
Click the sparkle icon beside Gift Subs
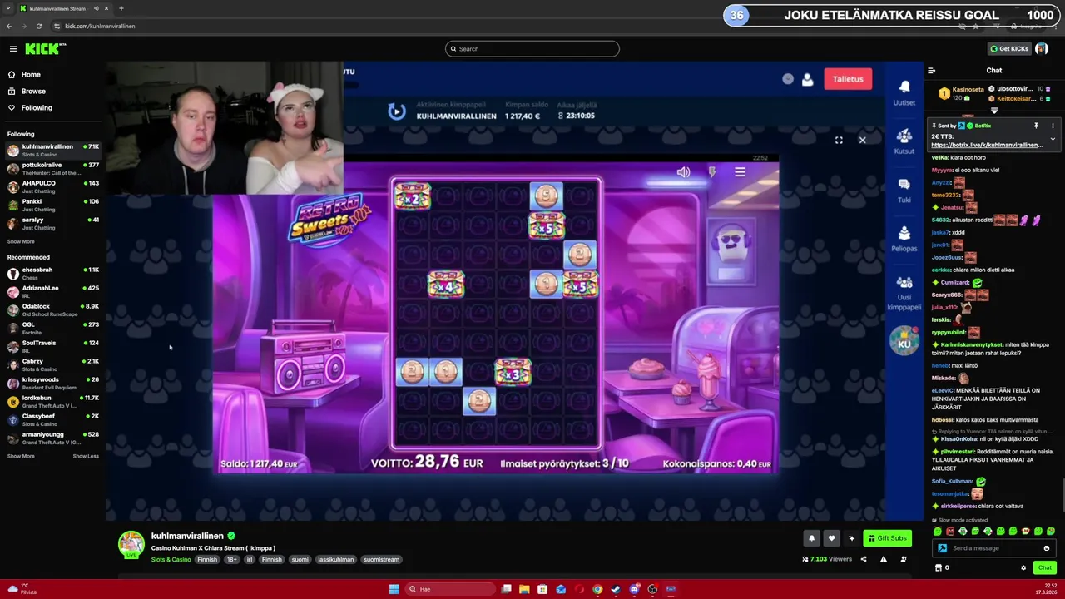point(851,538)
